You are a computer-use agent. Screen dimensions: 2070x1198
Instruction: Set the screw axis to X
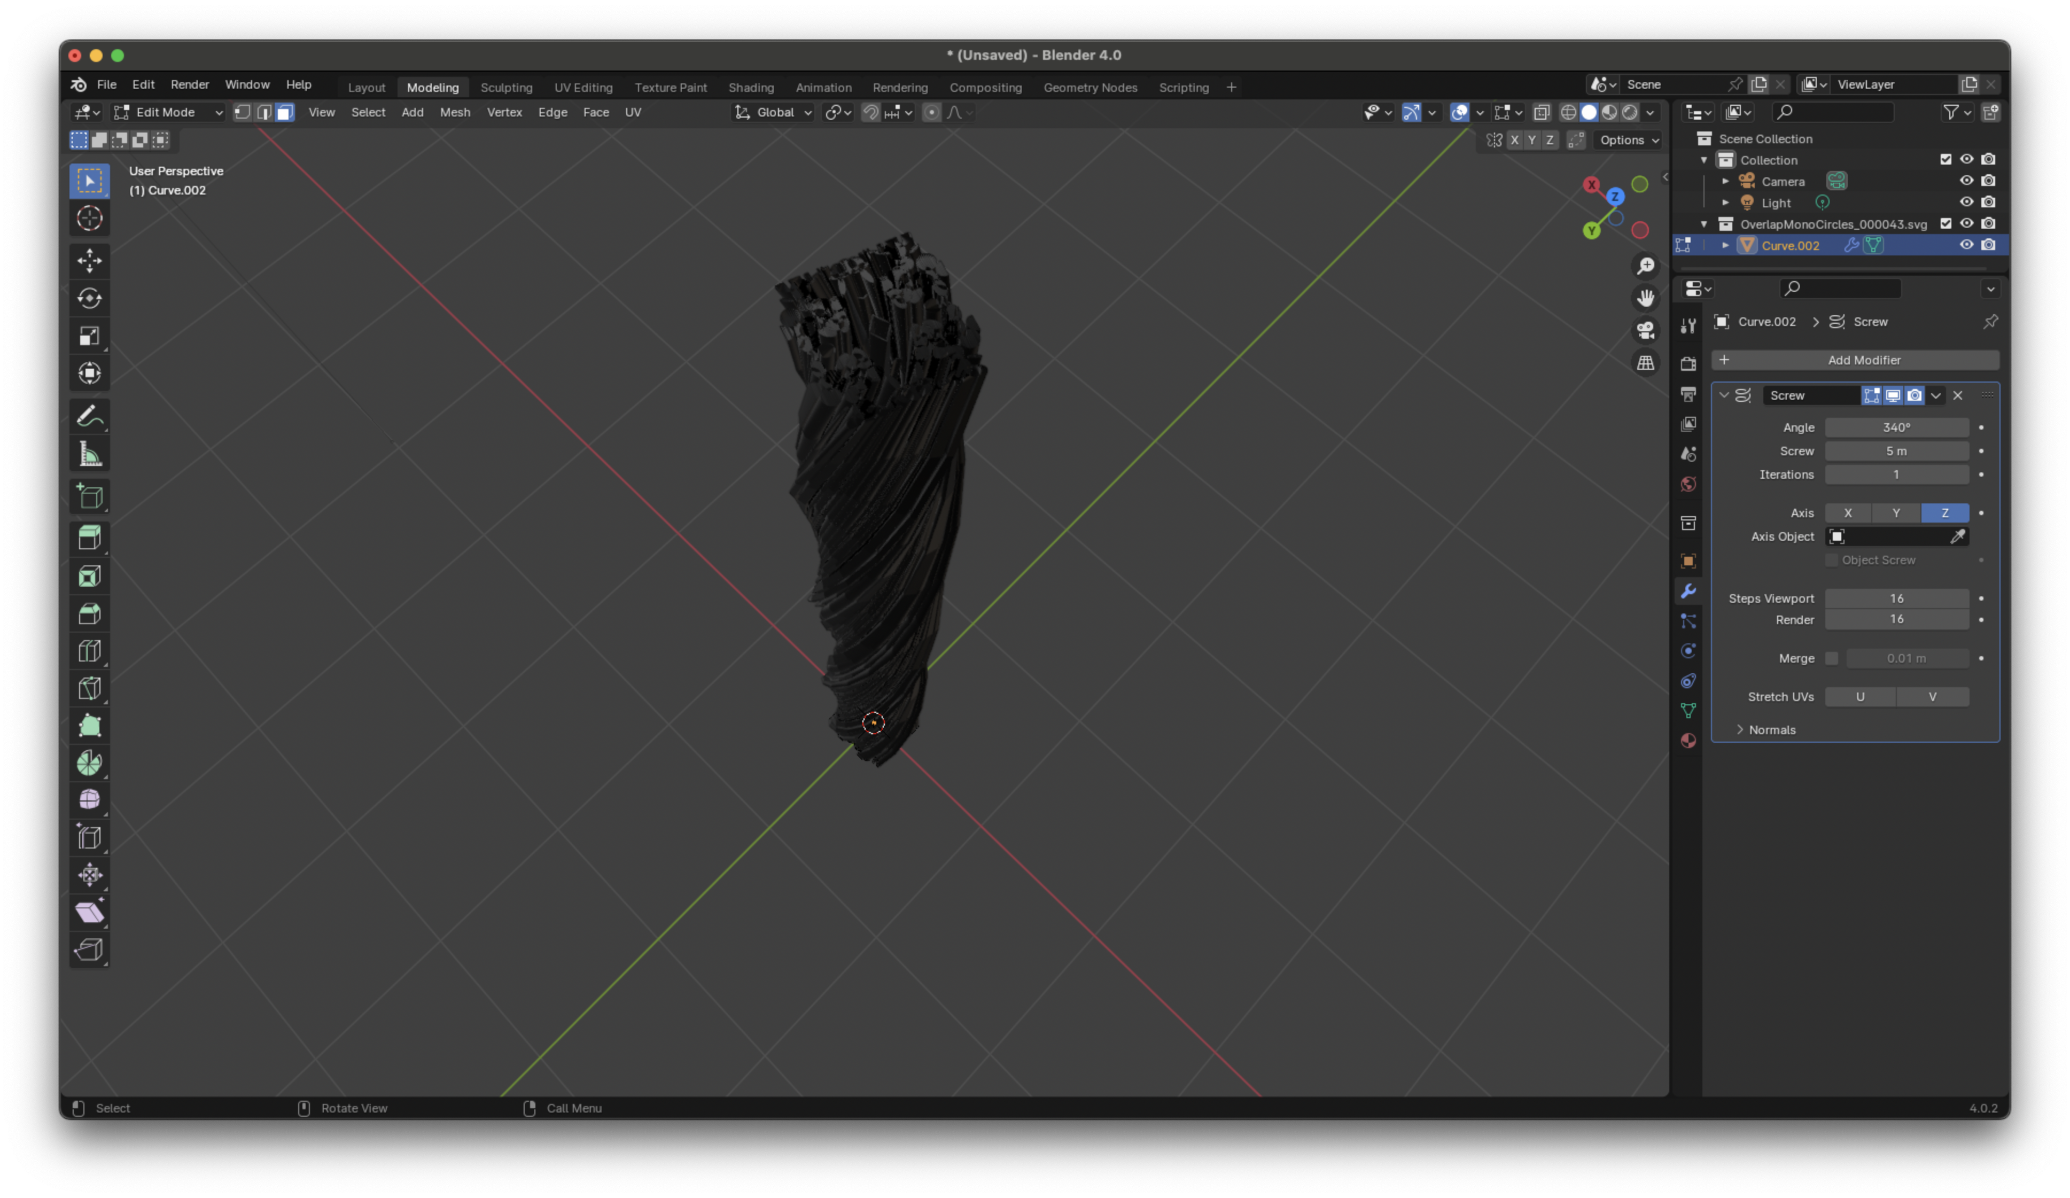pyautogui.click(x=1847, y=513)
